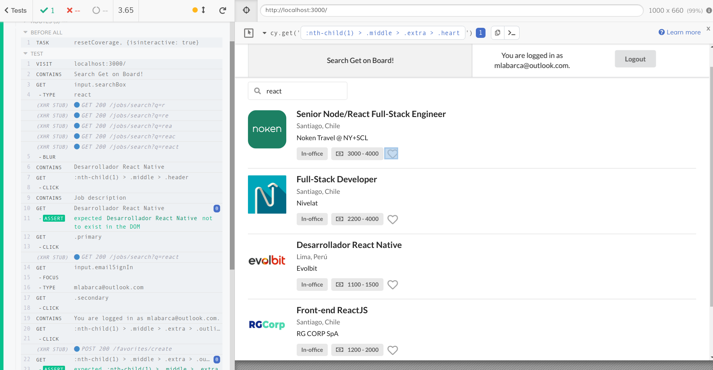Open the Desarrollador React Native job title
This screenshot has width=713, height=370.
(349, 245)
